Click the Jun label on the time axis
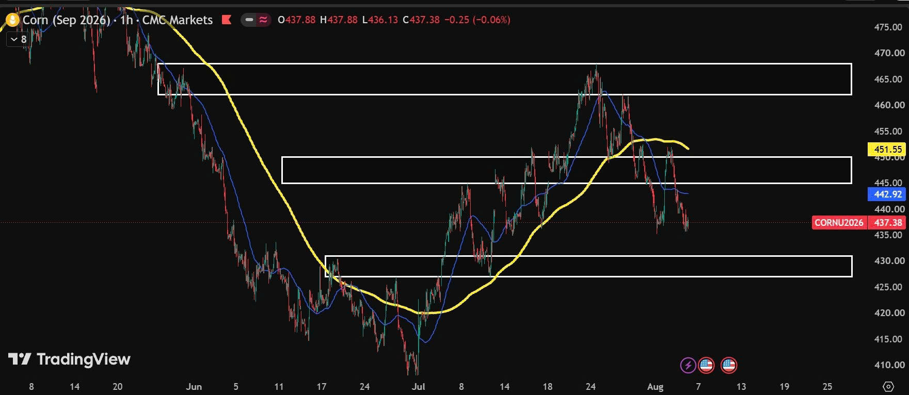909x395 pixels. (x=194, y=387)
